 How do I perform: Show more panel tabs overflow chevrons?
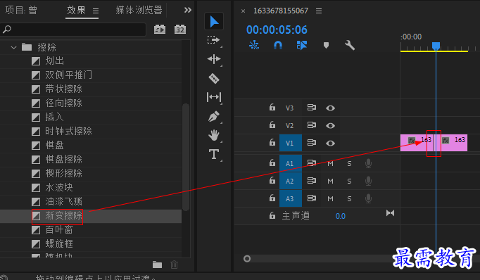188,10
